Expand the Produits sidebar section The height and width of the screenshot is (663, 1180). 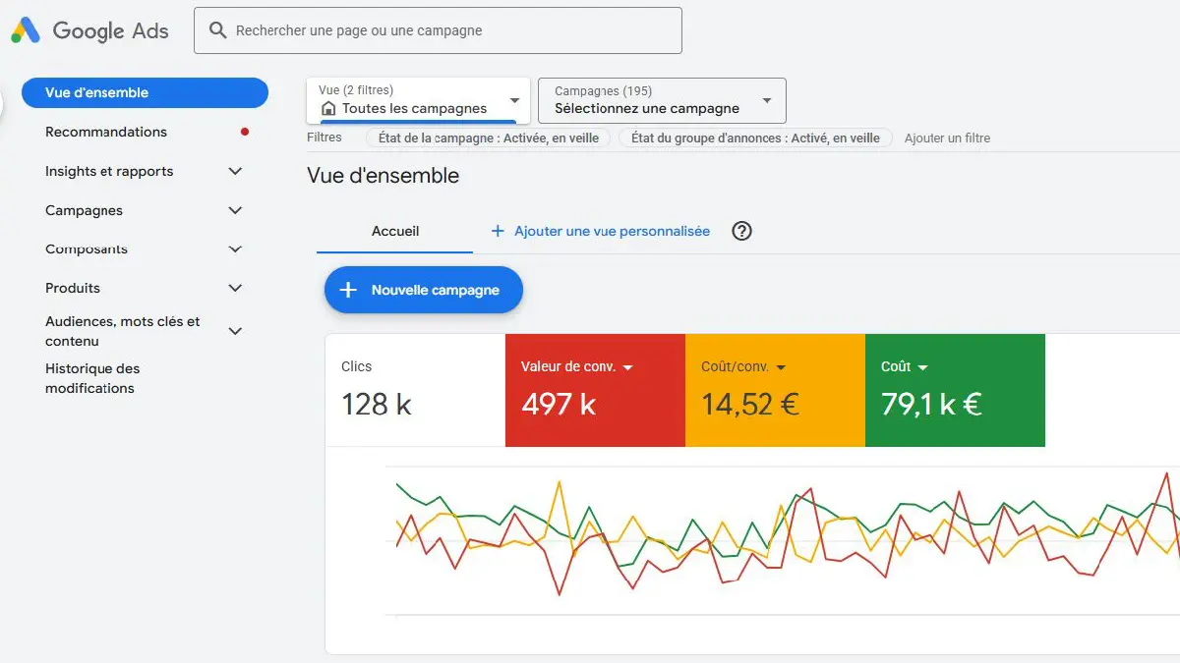(x=235, y=288)
